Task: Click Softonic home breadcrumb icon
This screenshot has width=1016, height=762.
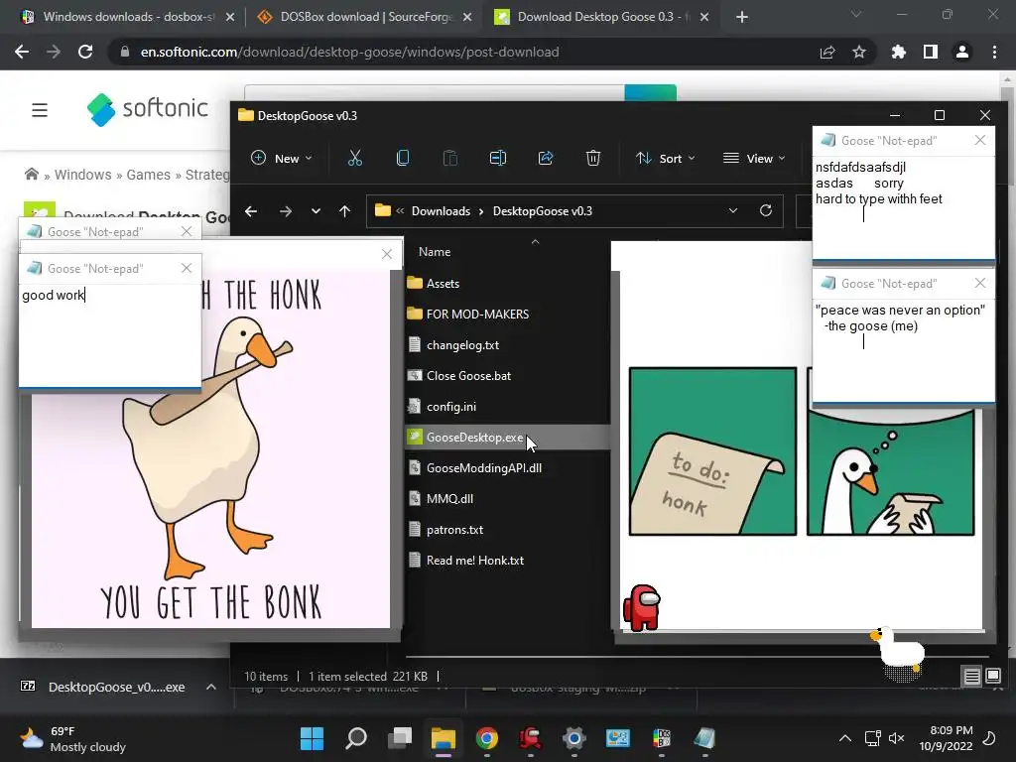Action: (x=31, y=174)
